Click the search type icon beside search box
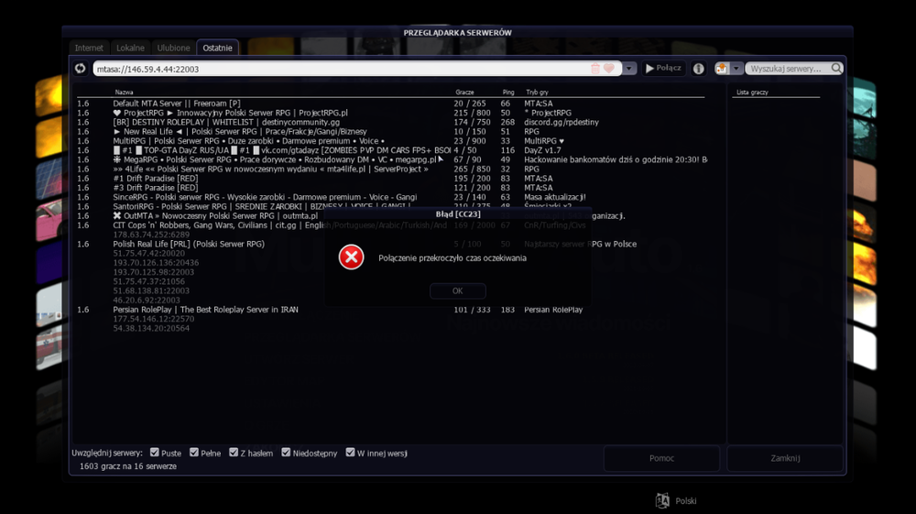The image size is (916, 514). 722,69
